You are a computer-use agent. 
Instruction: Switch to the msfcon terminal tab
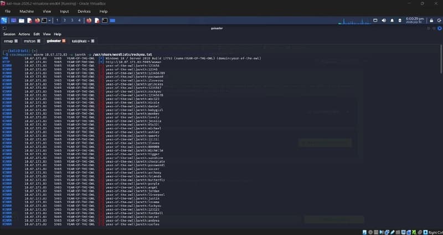click(32, 41)
